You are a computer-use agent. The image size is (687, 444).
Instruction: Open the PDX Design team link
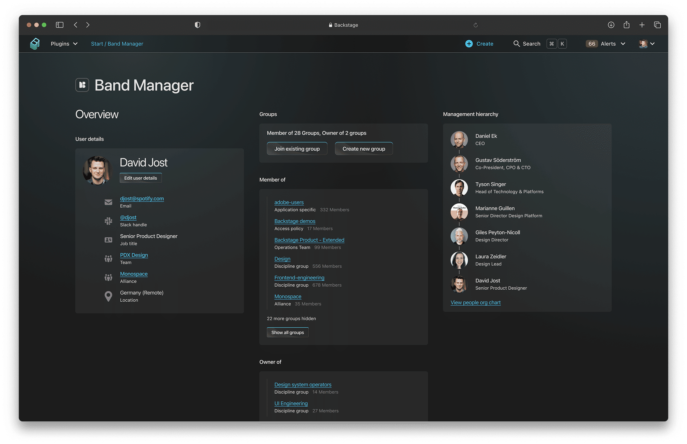coord(134,255)
